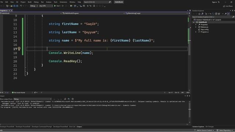Click the Switch Views icon in Solution Explorer
The image size is (235, 132).
tap(202, 14)
